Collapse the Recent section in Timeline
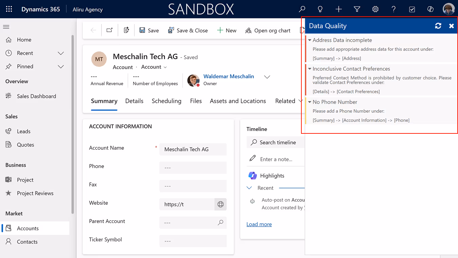The height and width of the screenshot is (258, 458). 249,188
